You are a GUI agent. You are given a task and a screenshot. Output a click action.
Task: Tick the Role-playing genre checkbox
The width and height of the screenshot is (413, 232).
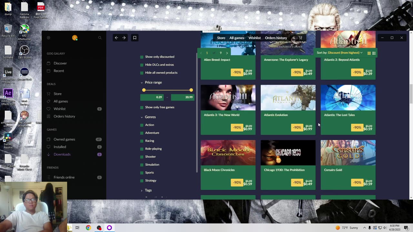click(142, 149)
